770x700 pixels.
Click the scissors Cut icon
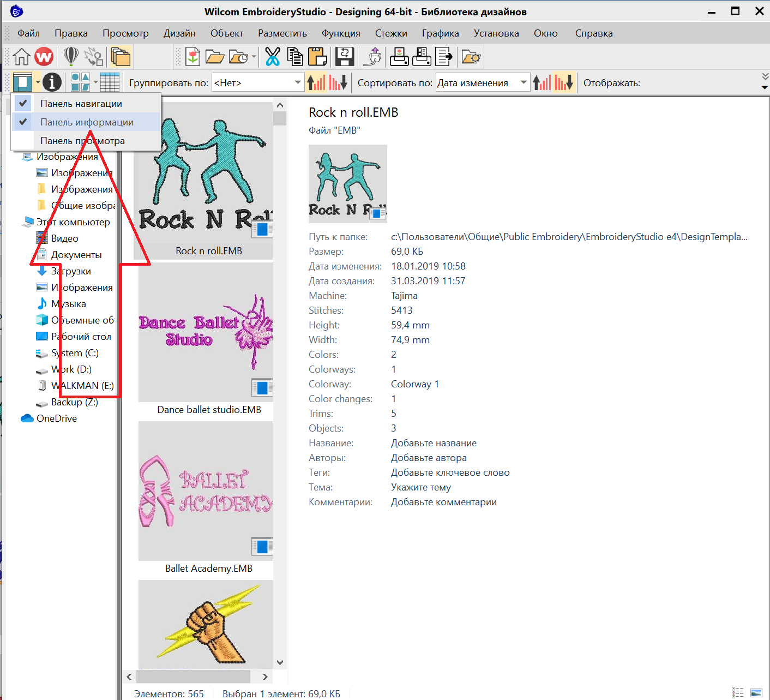(x=272, y=57)
